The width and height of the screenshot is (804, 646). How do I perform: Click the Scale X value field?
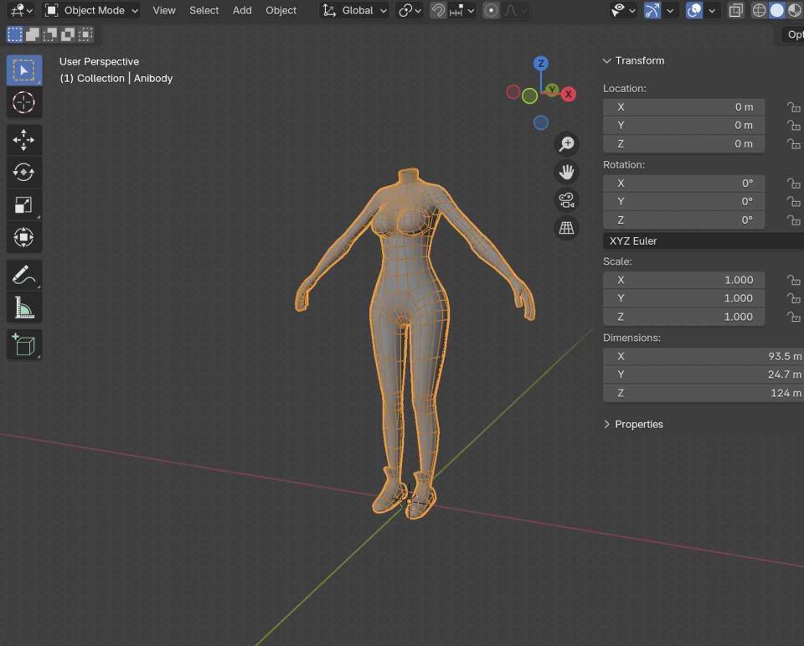click(x=683, y=280)
